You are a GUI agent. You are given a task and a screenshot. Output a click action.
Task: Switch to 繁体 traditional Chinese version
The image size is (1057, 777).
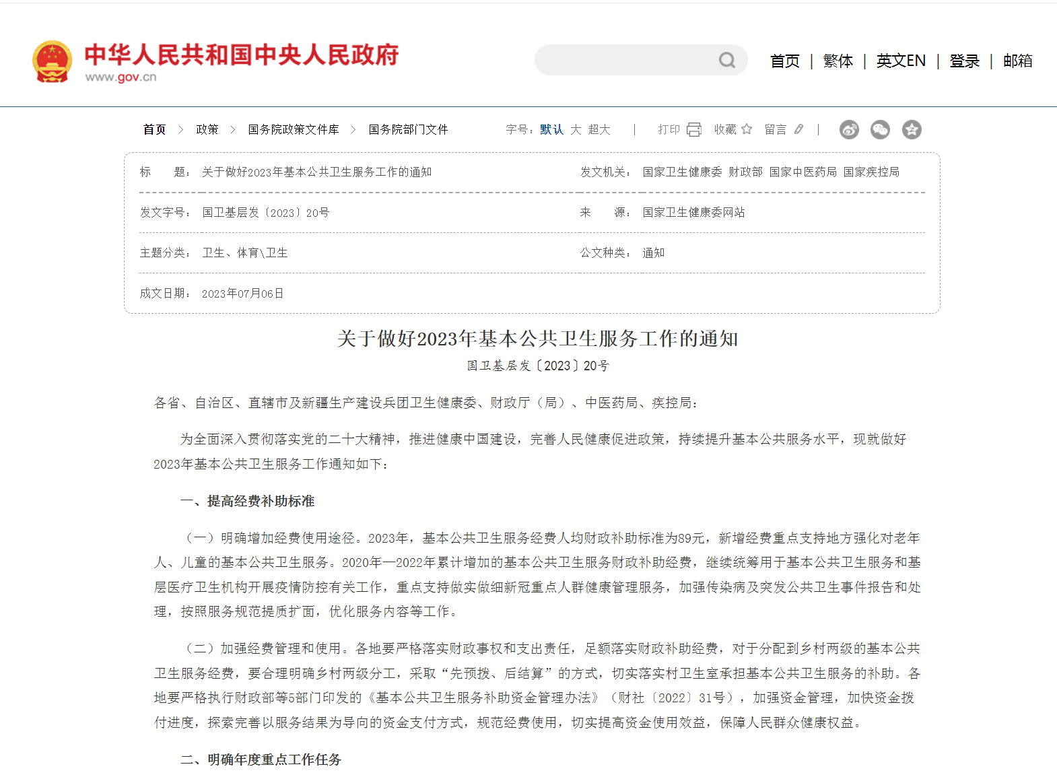[x=838, y=61]
